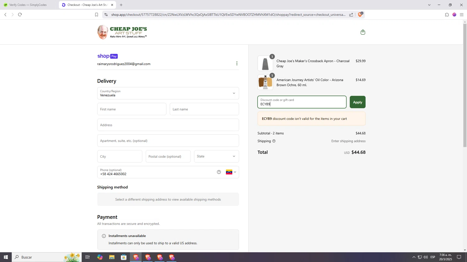Click the browser address bar URL
The image size is (467, 262).
point(228,15)
